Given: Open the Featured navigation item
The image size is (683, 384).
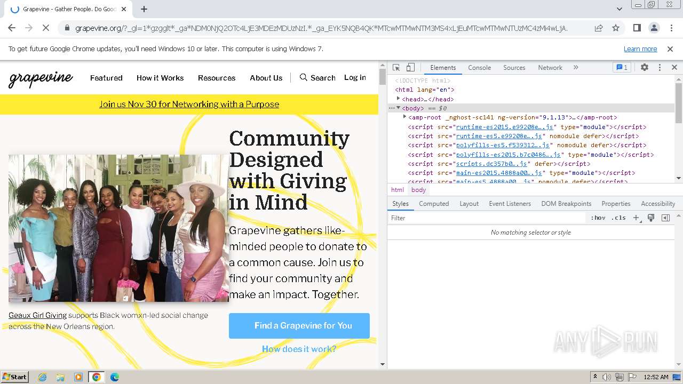Looking at the screenshot, I should 106,78.
